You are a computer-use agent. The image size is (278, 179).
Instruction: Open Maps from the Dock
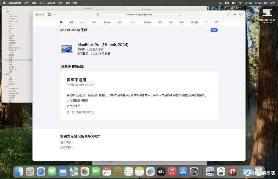point(74,172)
